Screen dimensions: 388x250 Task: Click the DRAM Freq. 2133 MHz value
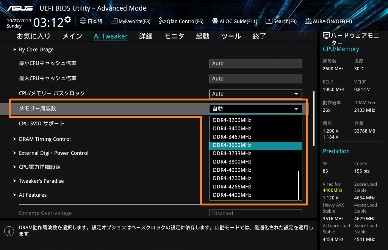point(364,110)
